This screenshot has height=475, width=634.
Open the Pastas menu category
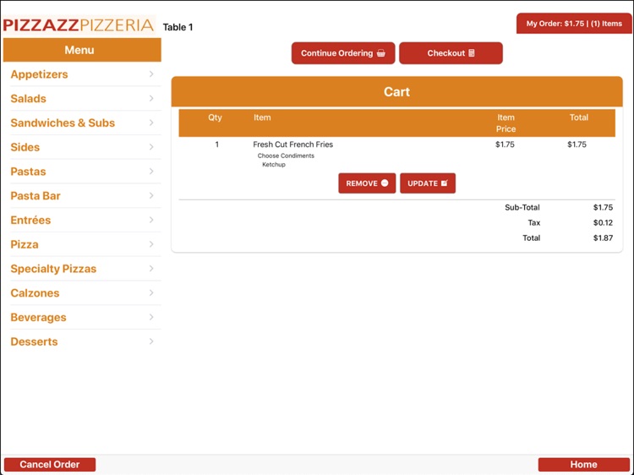coord(82,171)
